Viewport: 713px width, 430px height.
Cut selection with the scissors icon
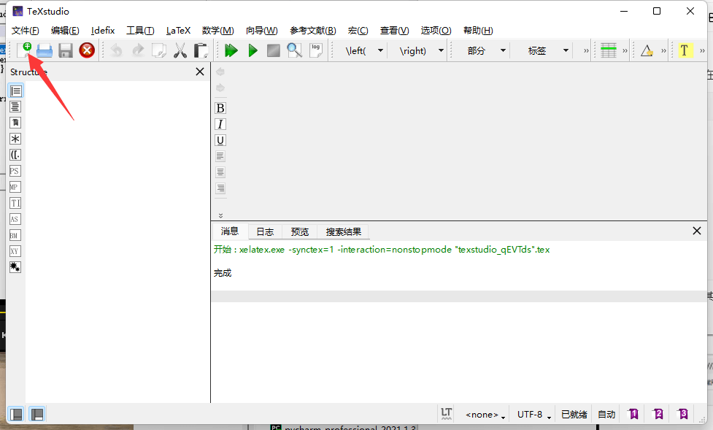tap(180, 50)
